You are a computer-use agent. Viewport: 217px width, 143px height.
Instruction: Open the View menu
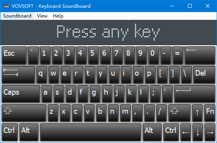tap(42, 16)
